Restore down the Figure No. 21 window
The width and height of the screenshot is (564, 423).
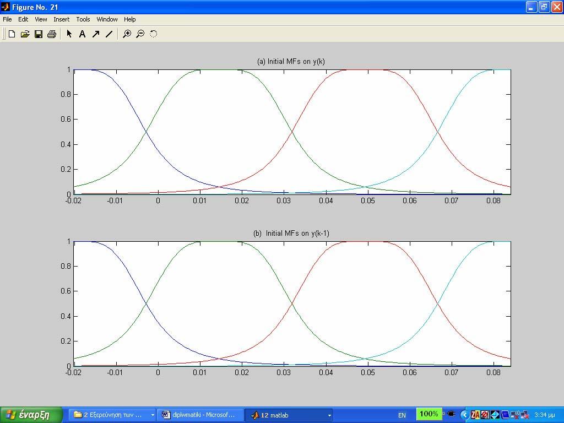point(544,7)
